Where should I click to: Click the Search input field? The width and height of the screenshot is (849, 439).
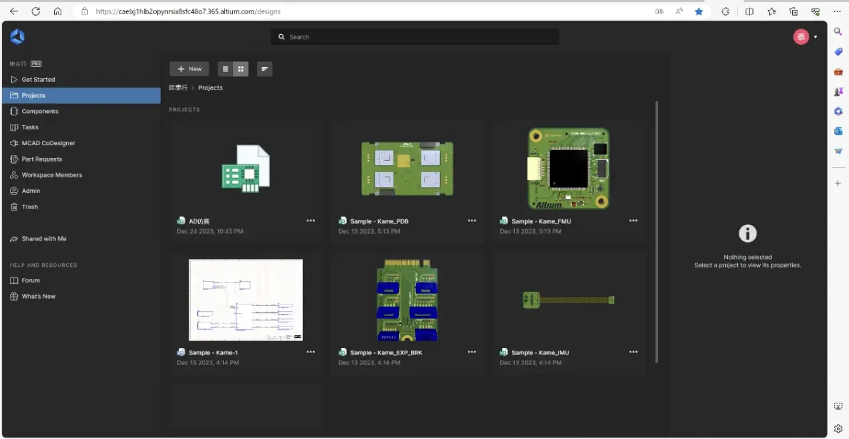click(415, 37)
